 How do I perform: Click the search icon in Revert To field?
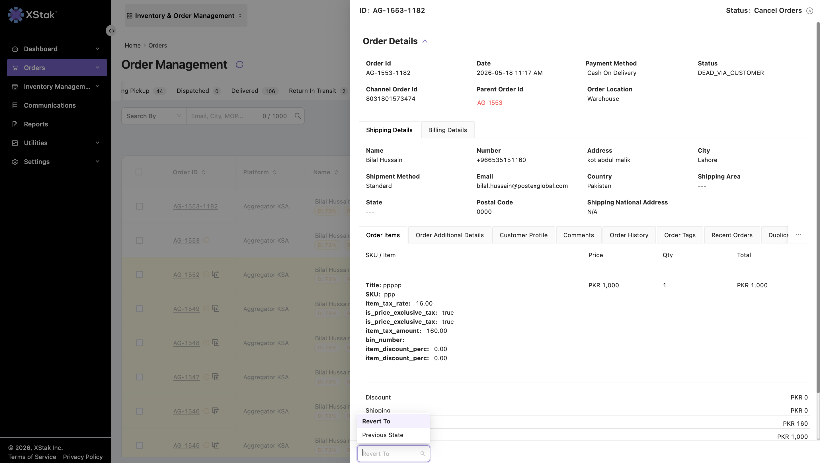[x=423, y=453]
